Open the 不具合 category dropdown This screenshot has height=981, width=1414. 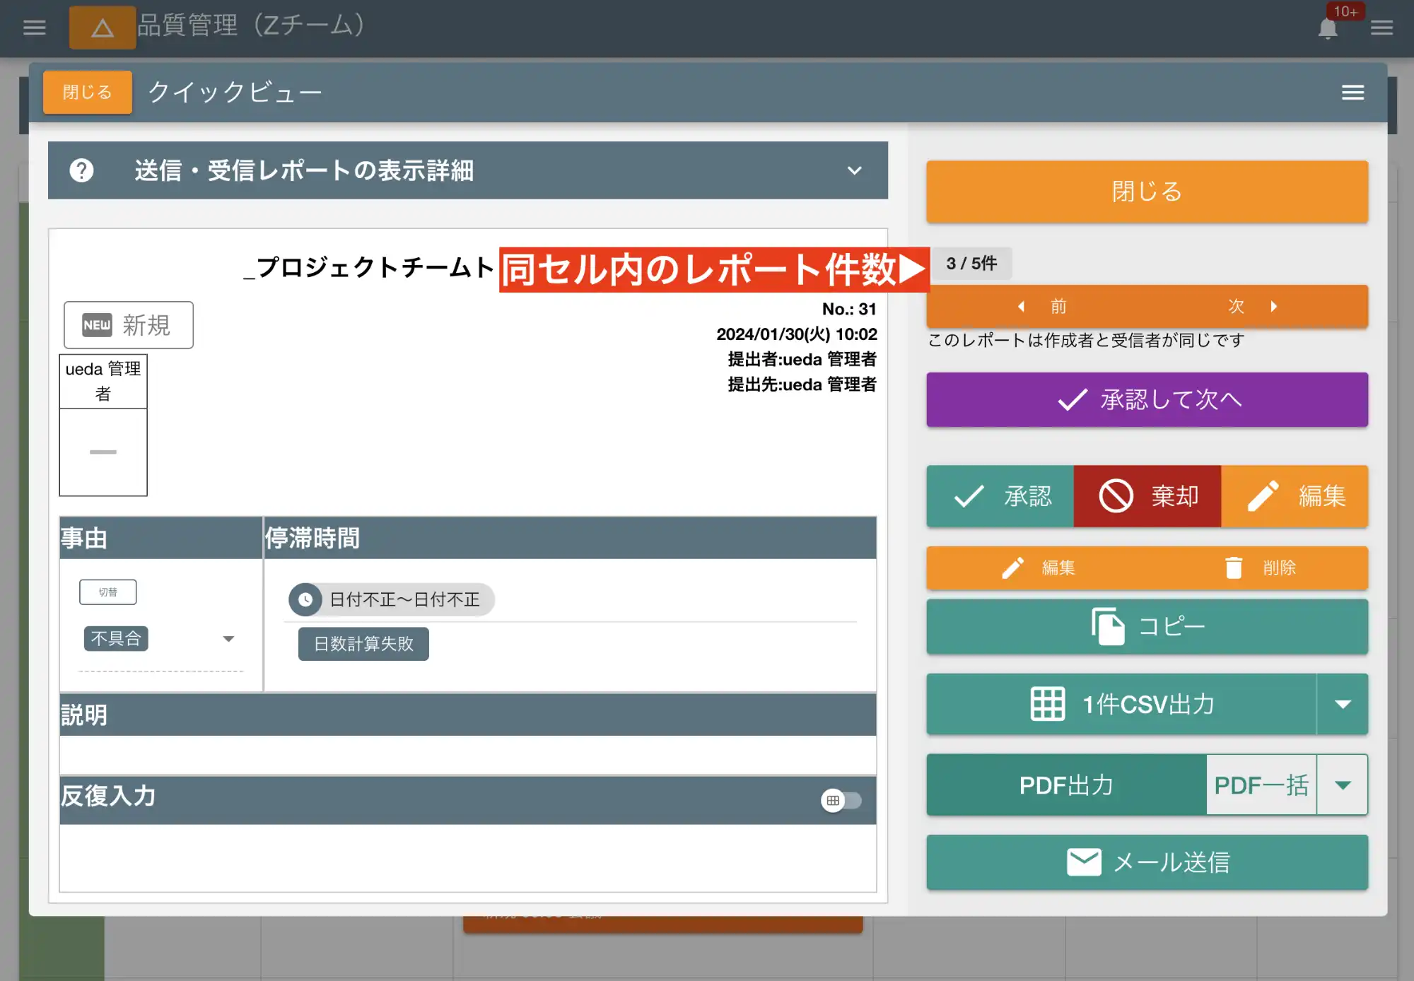pos(228,638)
